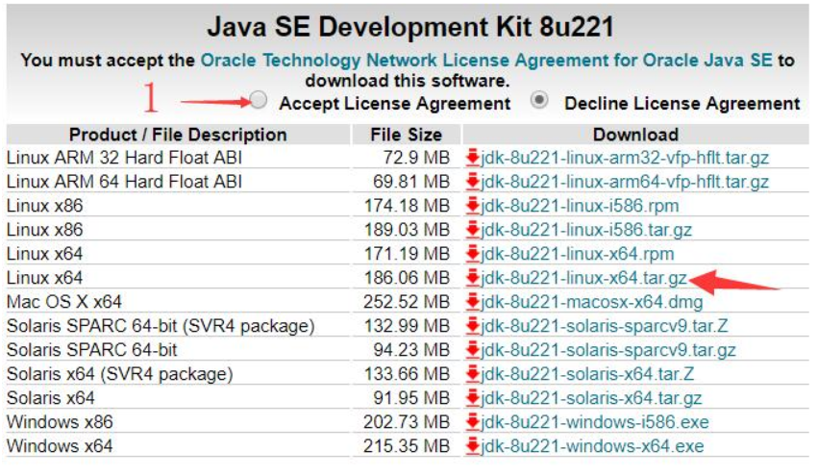Download jdk-8u221-solaris-x64.tar.gz
The image size is (818, 476).
pyautogui.click(x=591, y=398)
